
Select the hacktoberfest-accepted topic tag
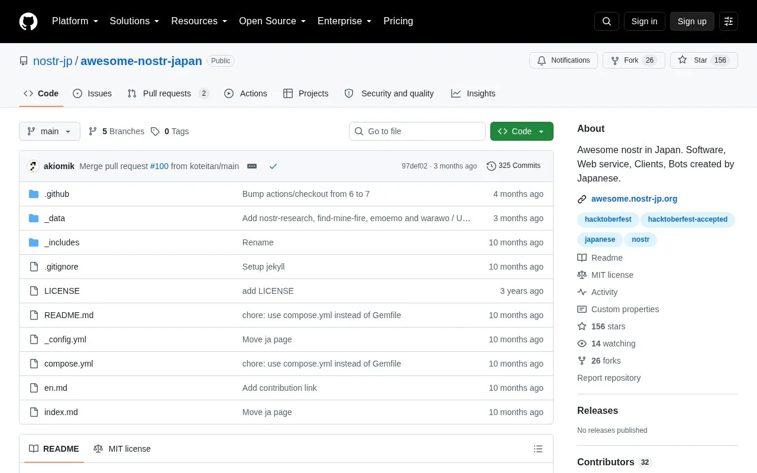coord(688,219)
